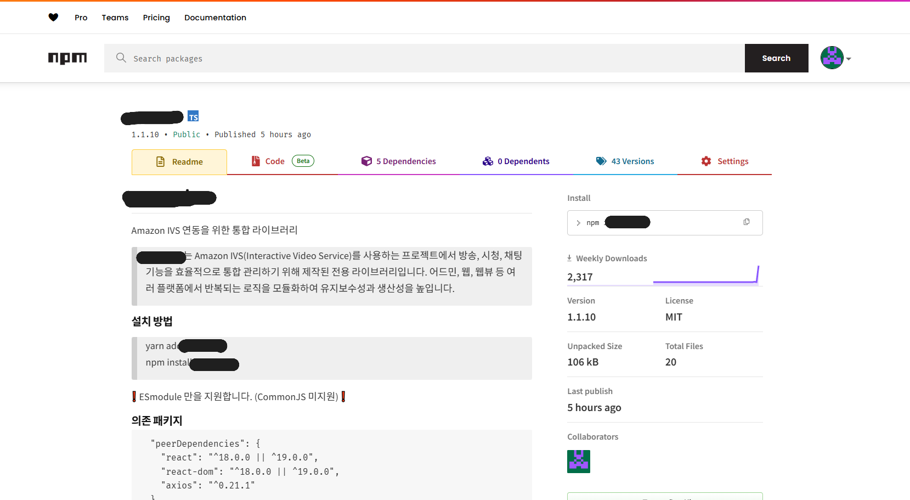Copy the npm install command
Viewport: 910px width, 500px height.
click(747, 222)
